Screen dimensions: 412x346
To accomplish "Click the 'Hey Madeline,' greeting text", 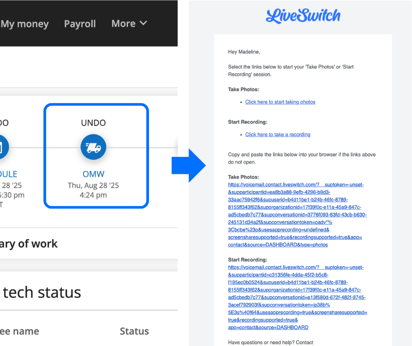I will pyautogui.click(x=244, y=52).
